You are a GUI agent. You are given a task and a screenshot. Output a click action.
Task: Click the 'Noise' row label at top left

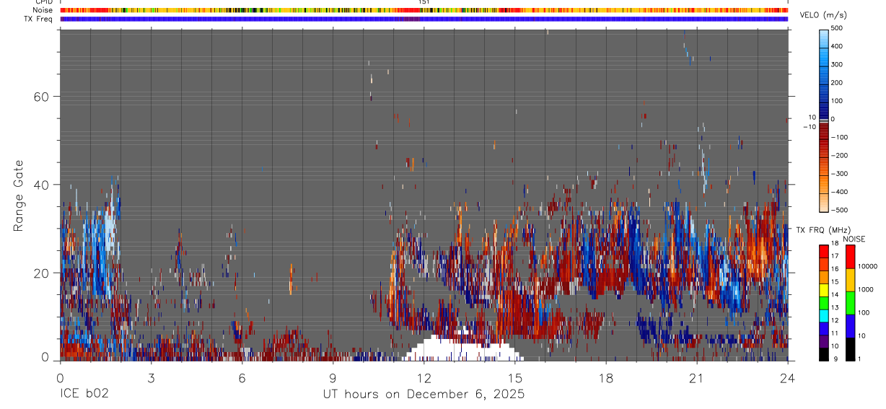[x=43, y=10]
